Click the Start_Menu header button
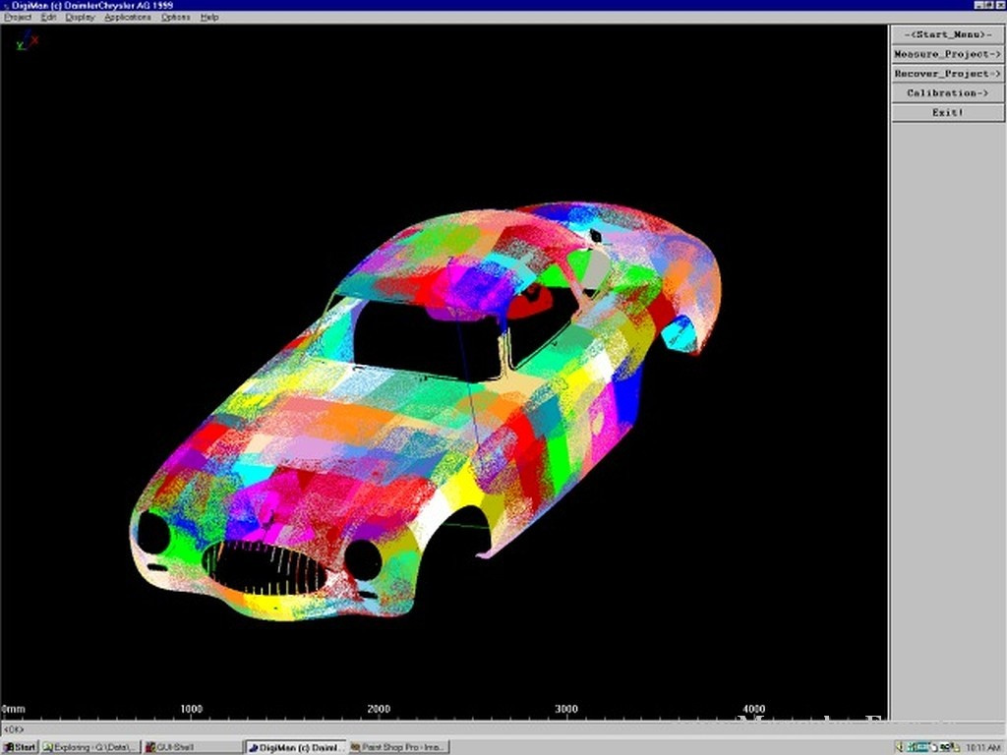Screen dimensions: 1007x755 pos(947,34)
